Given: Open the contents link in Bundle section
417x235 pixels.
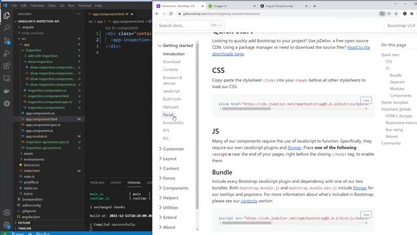Looking at the screenshot, I should pyautogui.click(x=249, y=201).
